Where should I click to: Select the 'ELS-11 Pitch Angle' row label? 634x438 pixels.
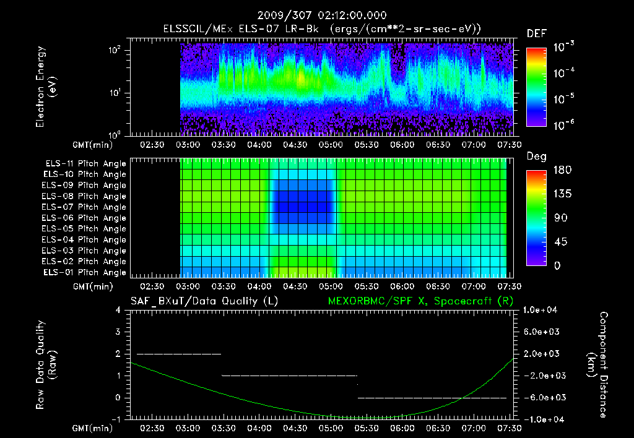85,164
